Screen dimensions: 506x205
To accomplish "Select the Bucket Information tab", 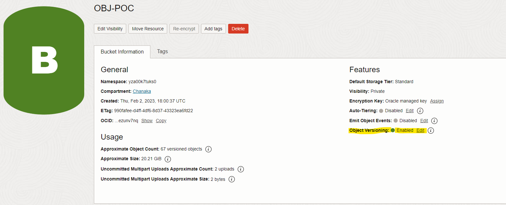I will [122, 52].
